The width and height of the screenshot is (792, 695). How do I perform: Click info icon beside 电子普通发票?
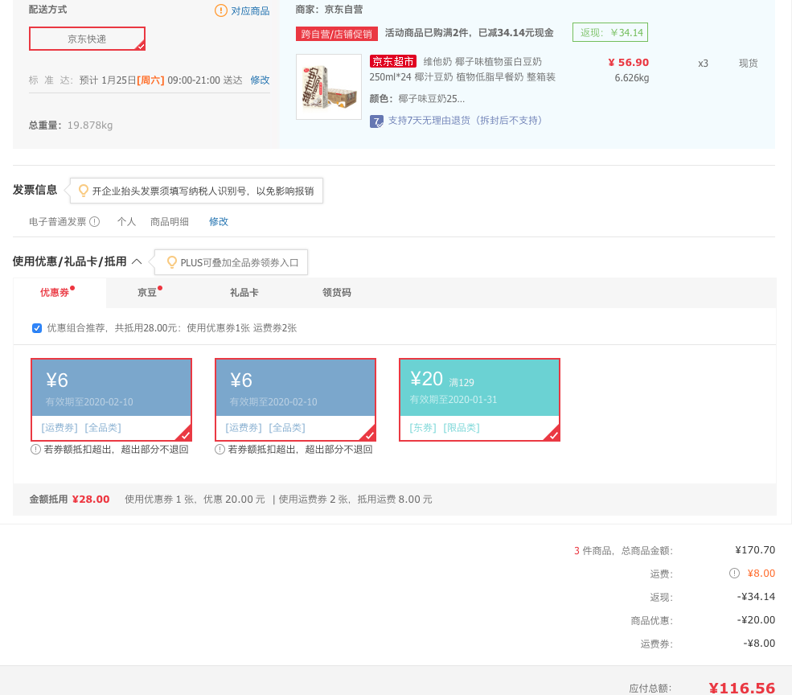pos(95,221)
